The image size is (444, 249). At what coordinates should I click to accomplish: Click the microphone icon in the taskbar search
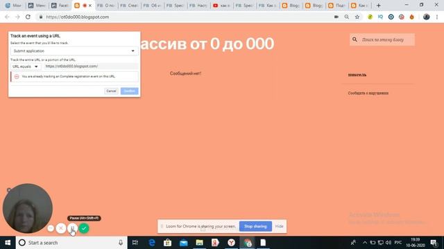[121, 243]
